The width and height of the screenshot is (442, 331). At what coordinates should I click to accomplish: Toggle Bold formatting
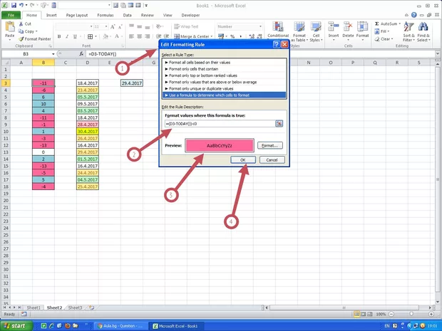[x=59, y=36]
